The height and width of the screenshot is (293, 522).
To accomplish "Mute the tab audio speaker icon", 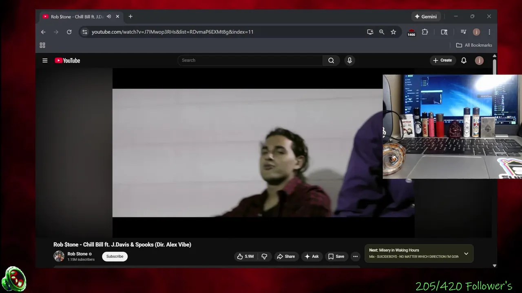I will (x=109, y=17).
